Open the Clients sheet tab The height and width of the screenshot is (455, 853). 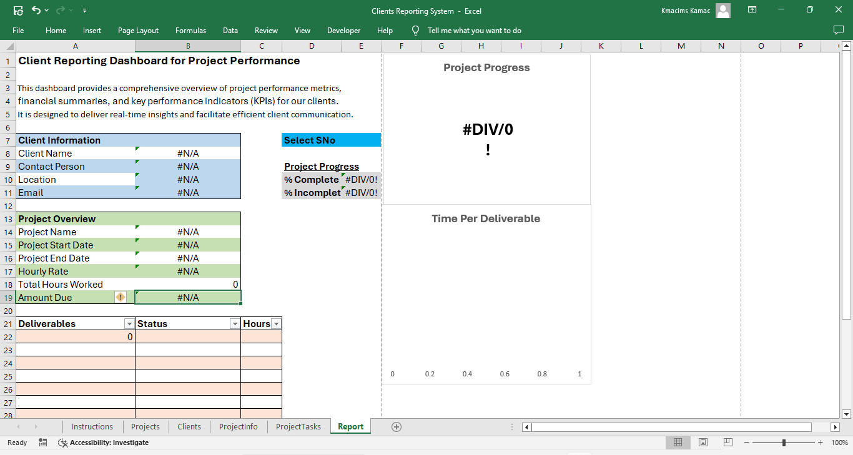point(189,426)
